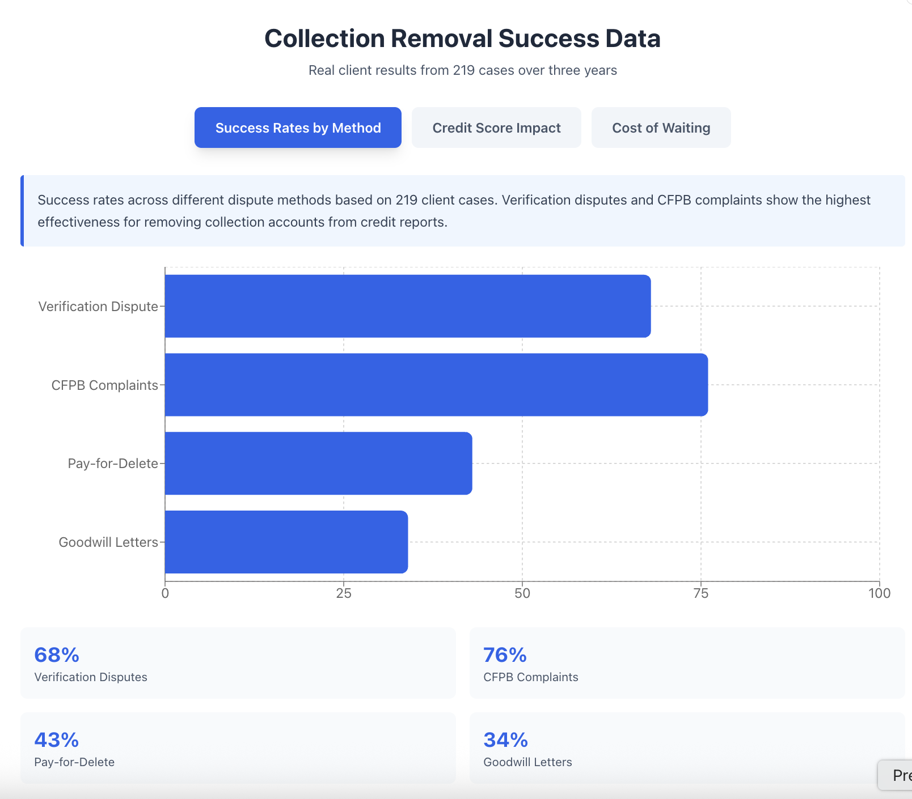
Task: Switch to the Credit Score Impact tab
Action: pyautogui.click(x=496, y=127)
